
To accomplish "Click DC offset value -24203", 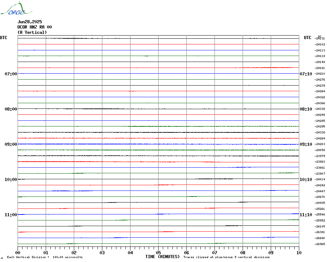I will coord(320,144).
